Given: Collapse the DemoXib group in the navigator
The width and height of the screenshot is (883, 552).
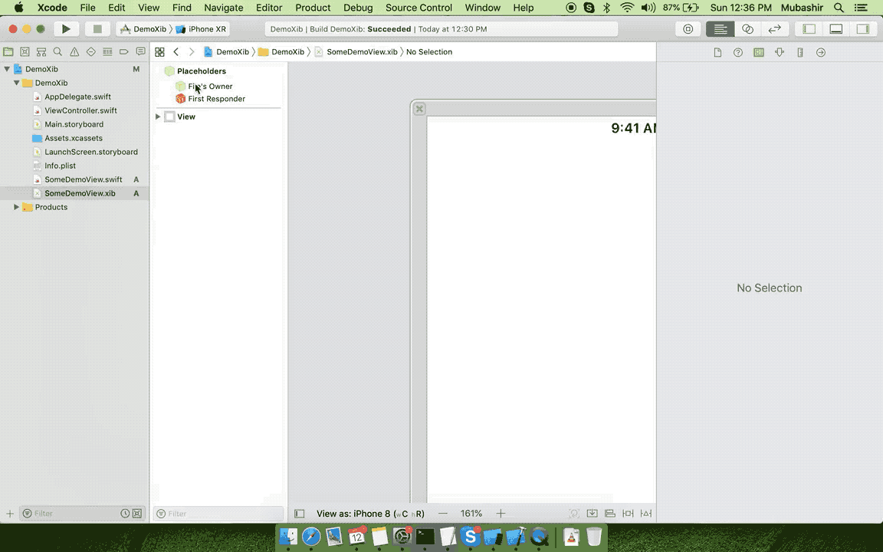Looking at the screenshot, I should [16, 83].
